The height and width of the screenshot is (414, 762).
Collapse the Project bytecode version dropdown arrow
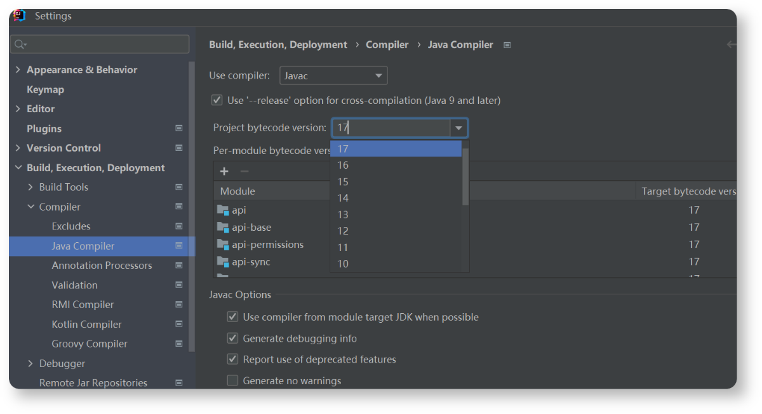click(x=458, y=128)
